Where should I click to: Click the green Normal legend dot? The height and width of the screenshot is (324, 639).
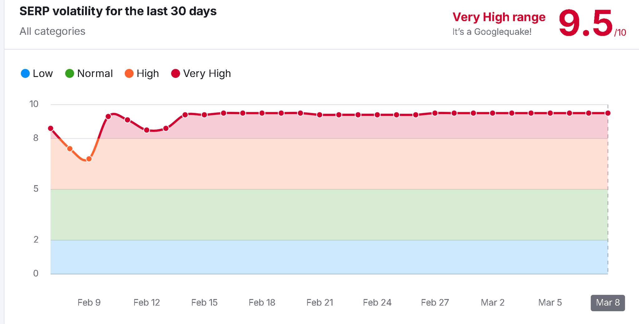click(x=70, y=74)
